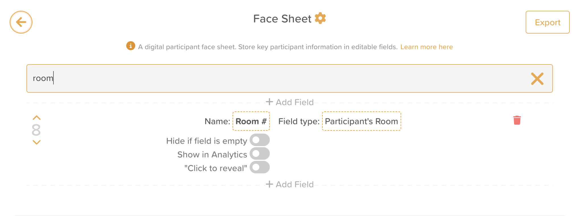
Task: Move the Room # field down
Action: (x=37, y=142)
